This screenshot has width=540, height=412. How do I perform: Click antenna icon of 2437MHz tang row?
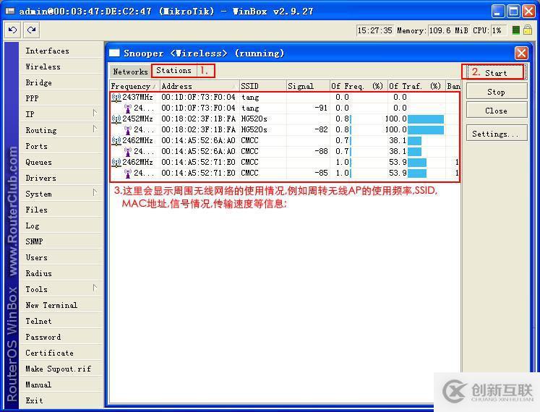[116, 98]
